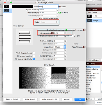Click inside the Name input field
This screenshot has width=102, height=105.
coord(49,6)
